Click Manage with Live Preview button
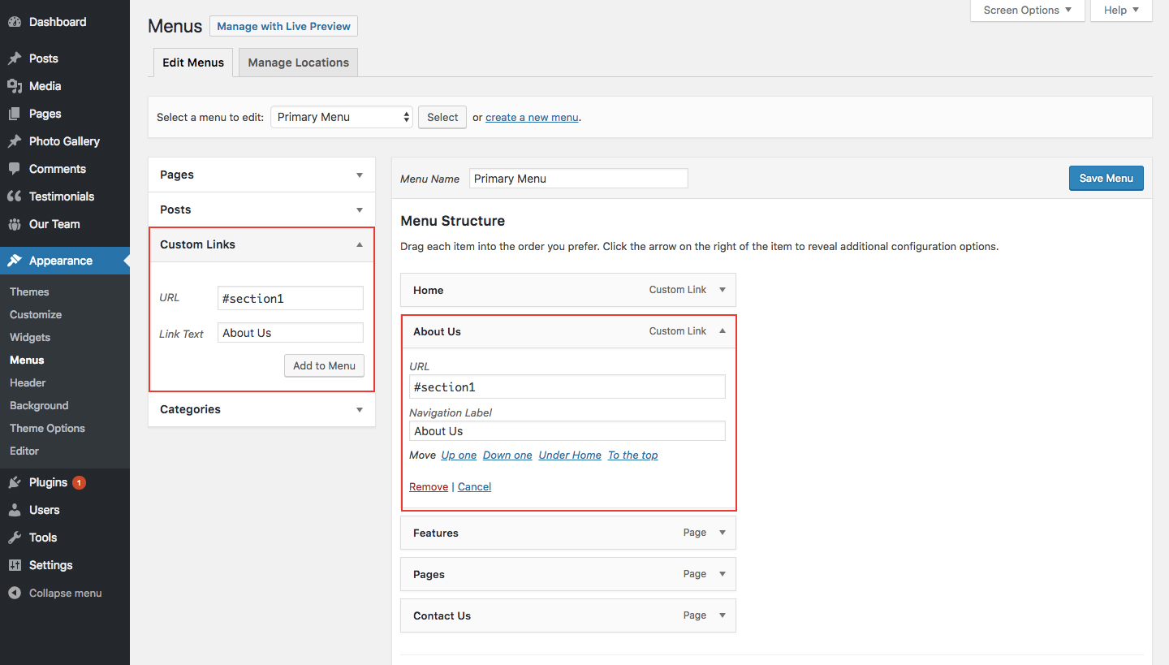Image resolution: width=1169 pixels, height=665 pixels. point(283,26)
